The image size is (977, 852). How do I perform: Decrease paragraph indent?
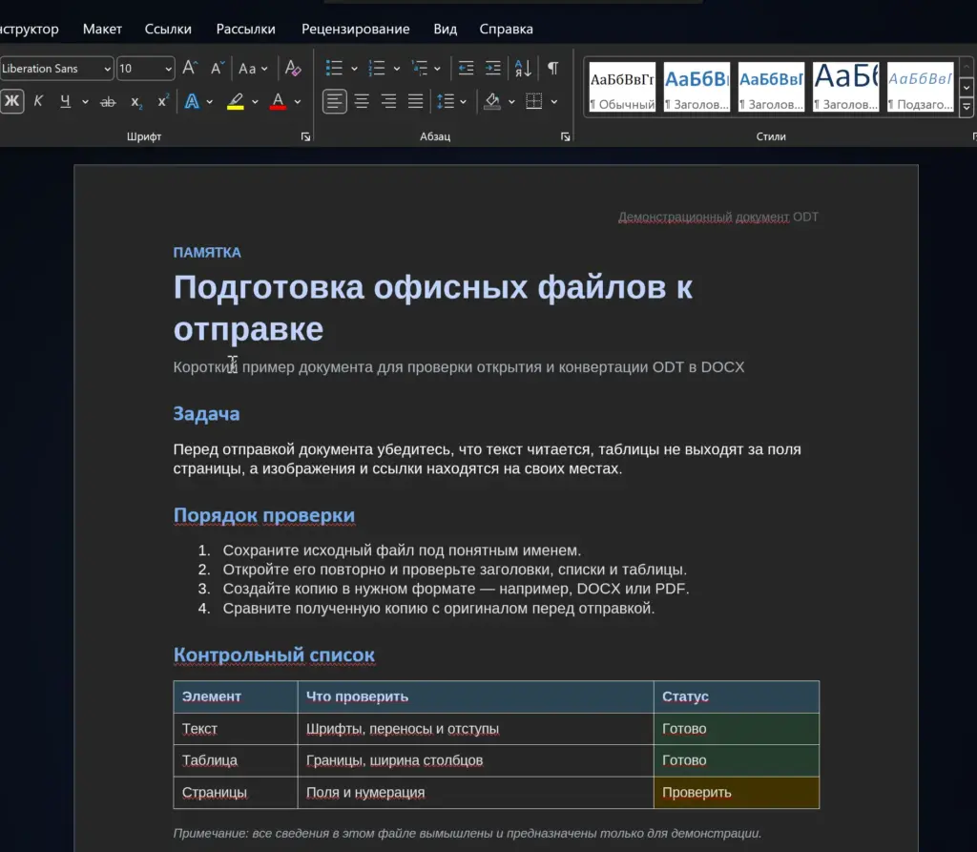466,68
